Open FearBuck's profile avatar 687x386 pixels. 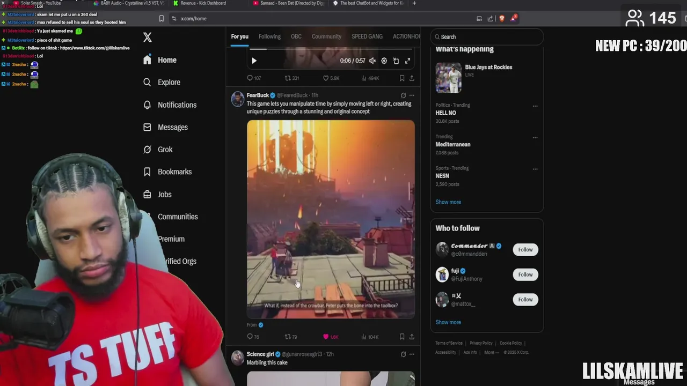[237, 99]
